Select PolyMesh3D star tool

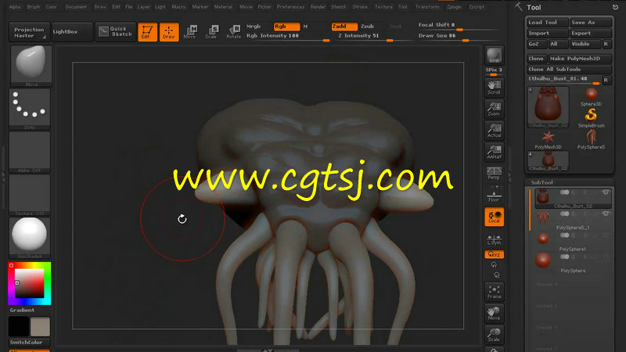click(549, 140)
